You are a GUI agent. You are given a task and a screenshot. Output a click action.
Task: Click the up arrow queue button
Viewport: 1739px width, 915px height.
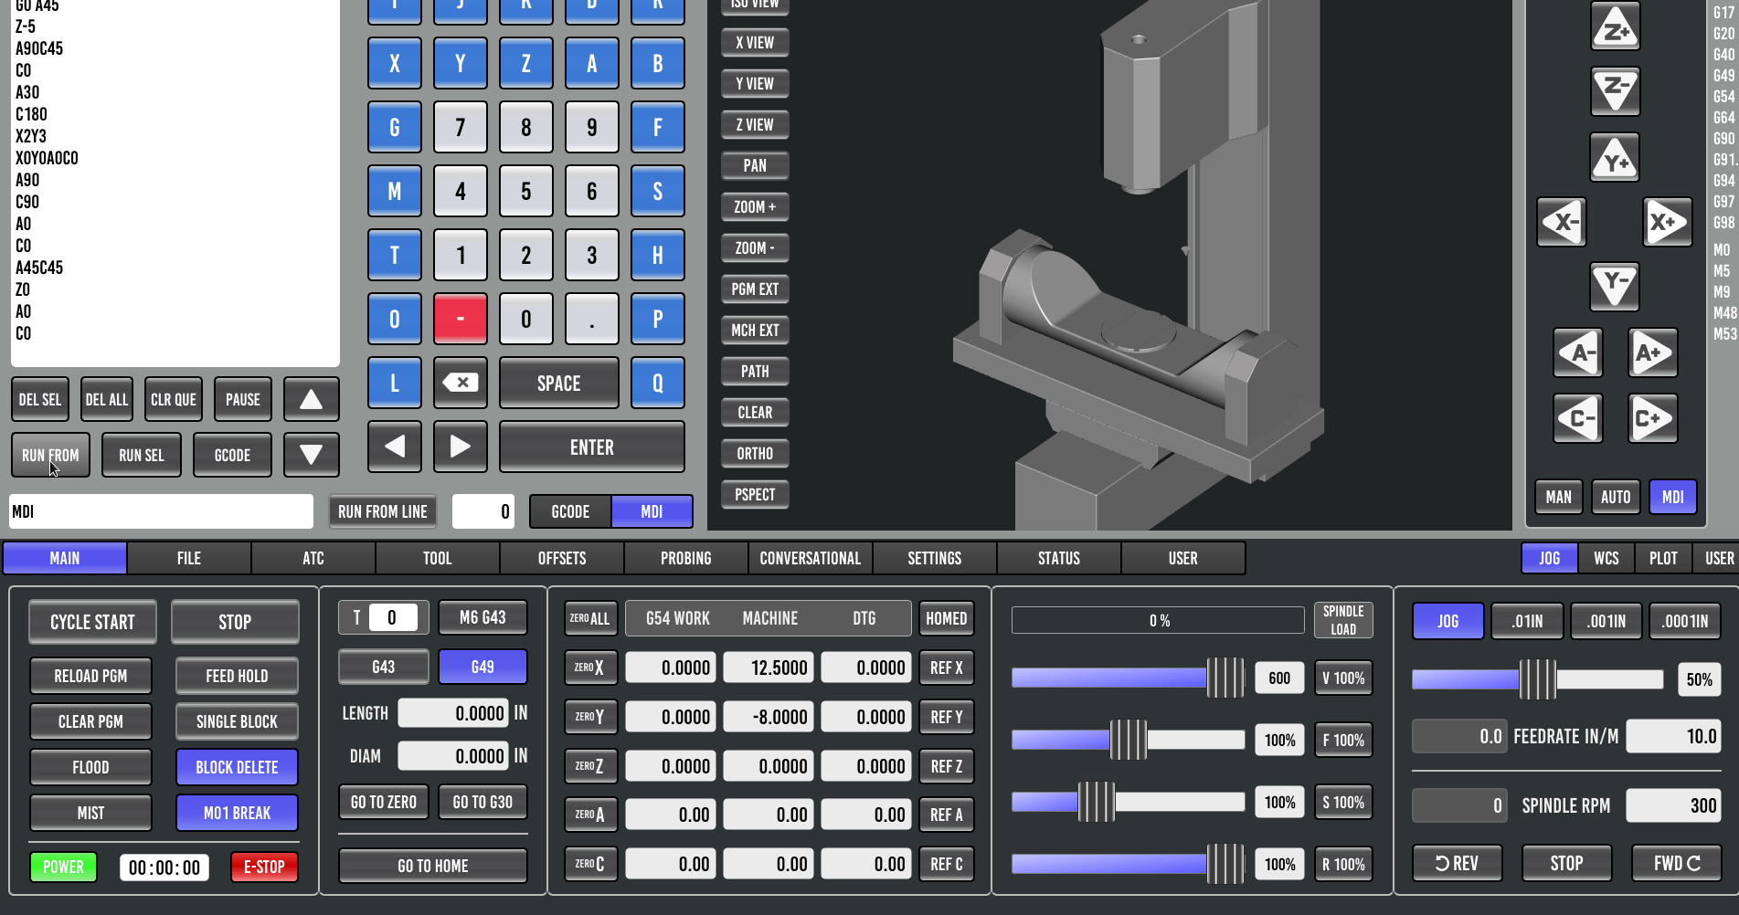311,400
